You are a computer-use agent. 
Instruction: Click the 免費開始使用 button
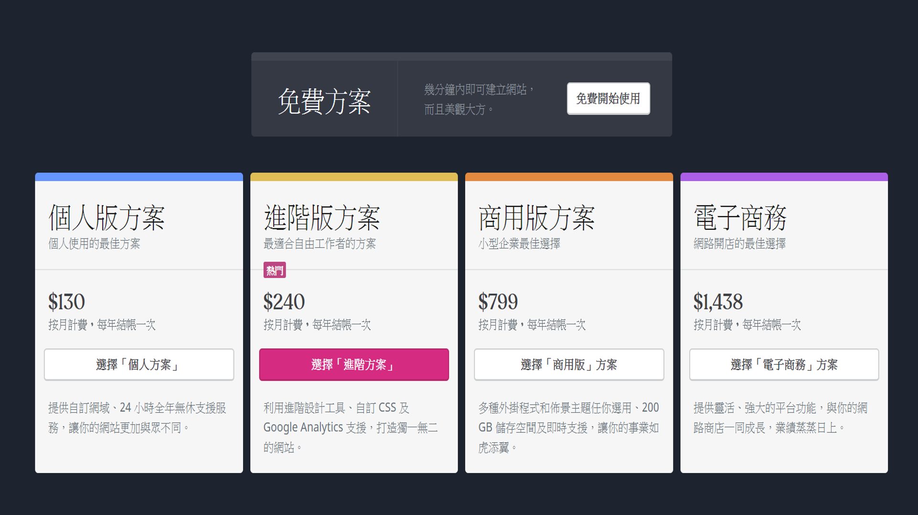[x=608, y=98]
